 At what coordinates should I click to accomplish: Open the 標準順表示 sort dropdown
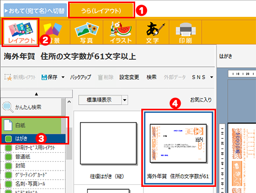point(103,100)
